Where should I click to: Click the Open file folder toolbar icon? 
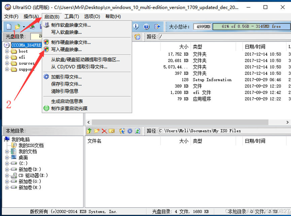pyautogui.click(x=17, y=27)
